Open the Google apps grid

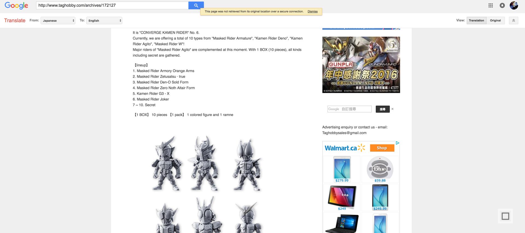pos(491,5)
